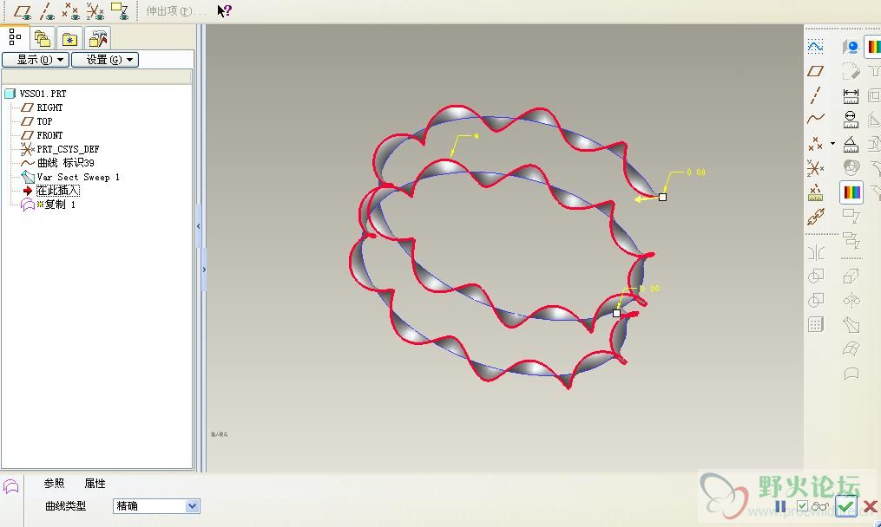Image resolution: width=881 pixels, height=527 pixels.
Task: Click the greyed Pattern grid icon
Action: (816, 324)
